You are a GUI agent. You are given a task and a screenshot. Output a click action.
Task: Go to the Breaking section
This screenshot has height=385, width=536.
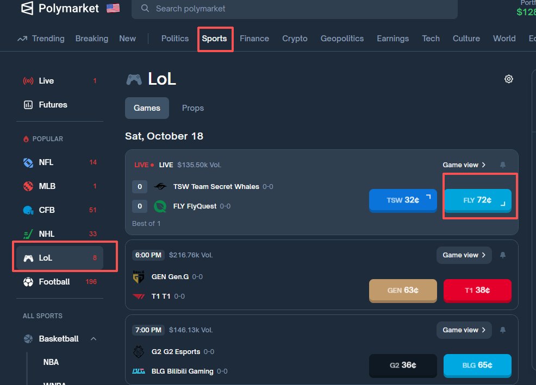click(92, 39)
